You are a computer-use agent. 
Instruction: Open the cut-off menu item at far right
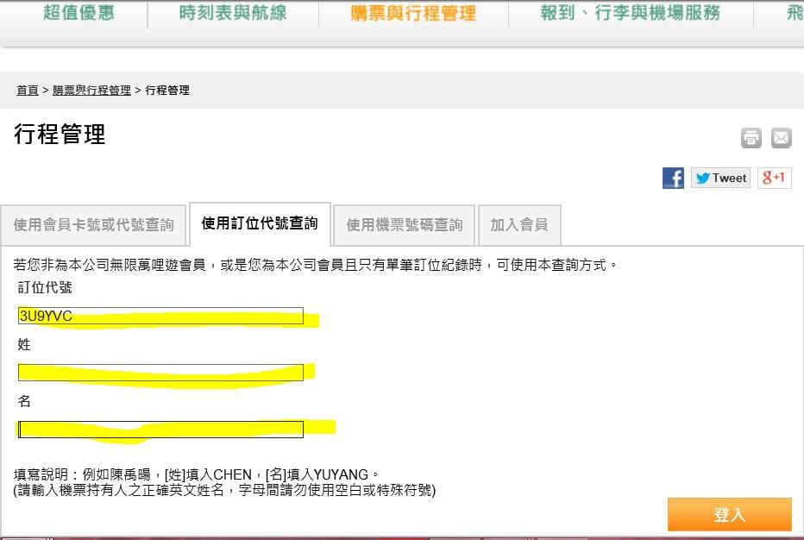[794, 14]
